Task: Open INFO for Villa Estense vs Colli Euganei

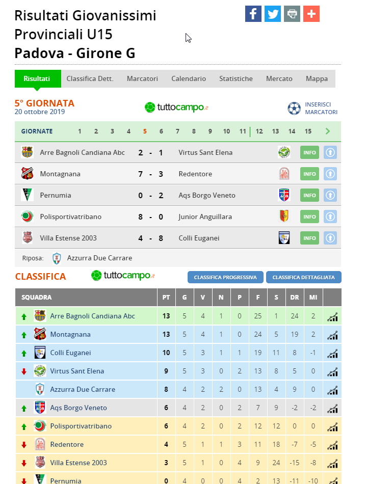Action: 309,238
